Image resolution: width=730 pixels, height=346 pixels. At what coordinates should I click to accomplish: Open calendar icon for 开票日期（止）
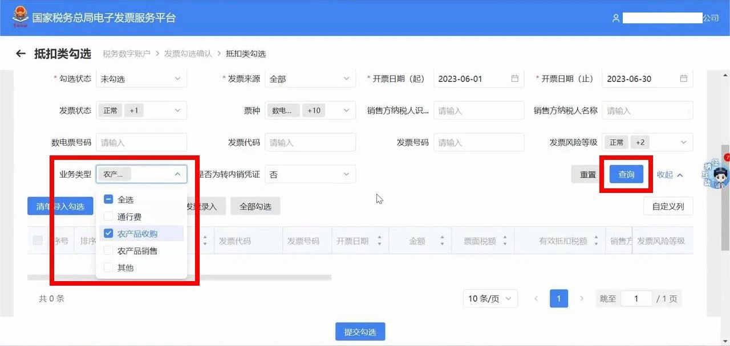683,79
